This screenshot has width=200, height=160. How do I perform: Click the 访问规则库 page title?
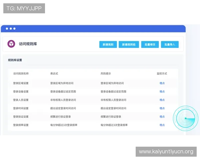tap(28, 44)
